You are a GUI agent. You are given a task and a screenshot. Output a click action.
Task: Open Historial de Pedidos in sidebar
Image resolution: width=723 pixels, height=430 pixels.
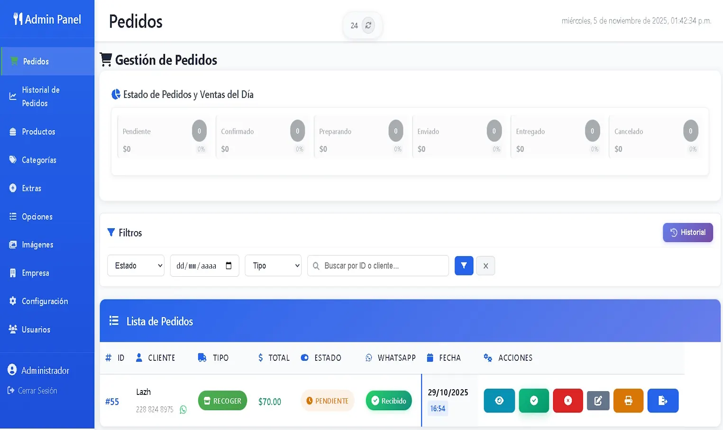[x=47, y=96]
